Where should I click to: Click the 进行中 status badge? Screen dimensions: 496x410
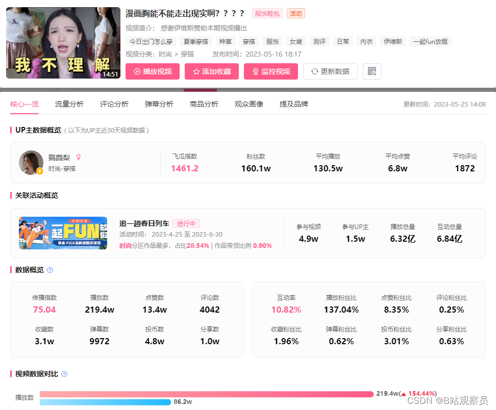pos(186,223)
